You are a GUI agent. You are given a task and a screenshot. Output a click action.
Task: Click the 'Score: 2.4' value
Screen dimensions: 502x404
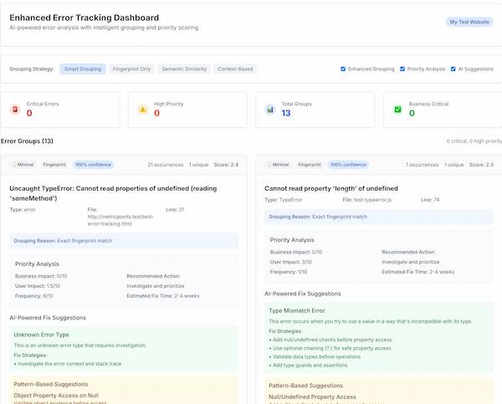226,165
